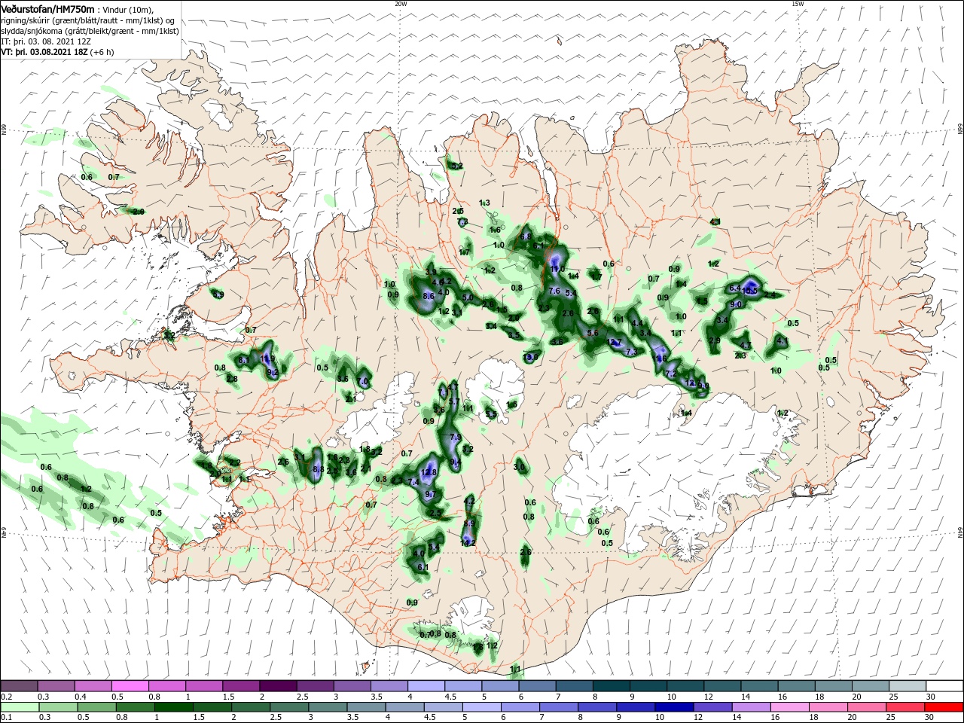This screenshot has width=964, height=723.
Task: Click the '0.1' label on the lower scale
Action: [5, 717]
